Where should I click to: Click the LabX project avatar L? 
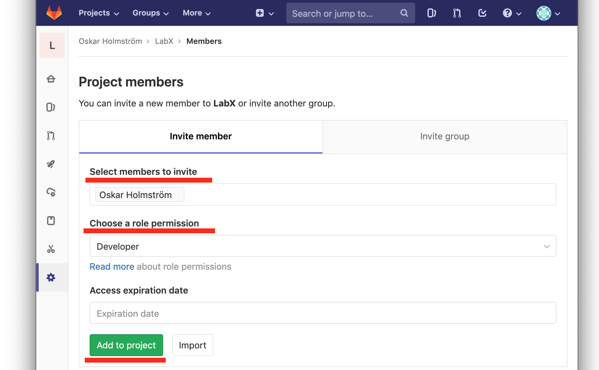(x=52, y=45)
